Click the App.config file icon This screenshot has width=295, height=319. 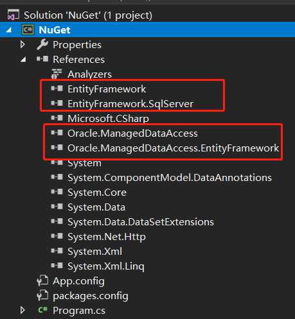click(42, 280)
